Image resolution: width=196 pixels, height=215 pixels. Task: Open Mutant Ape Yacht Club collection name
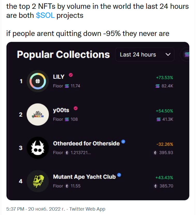click(x=84, y=177)
